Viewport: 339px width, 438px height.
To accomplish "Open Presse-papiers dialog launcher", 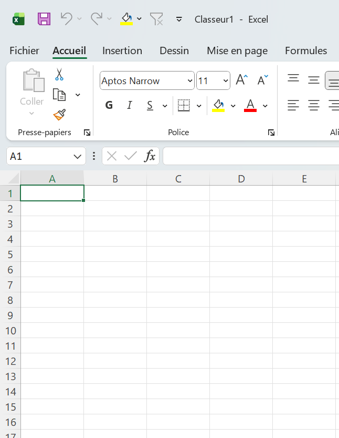I will pyautogui.click(x=87, y=133).
